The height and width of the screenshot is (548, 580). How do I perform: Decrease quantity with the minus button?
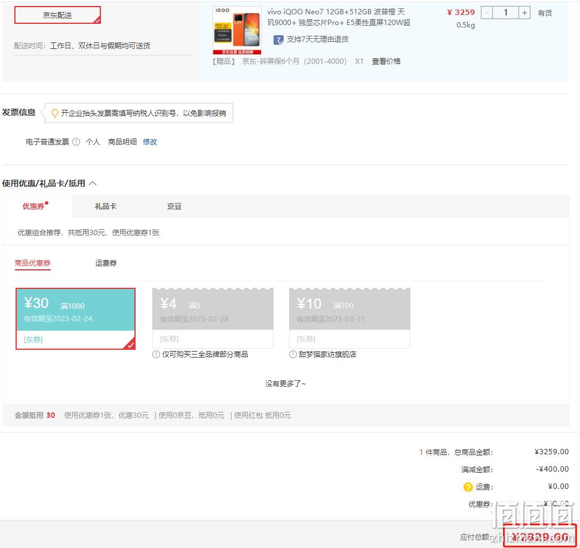[x=487, y=13]
